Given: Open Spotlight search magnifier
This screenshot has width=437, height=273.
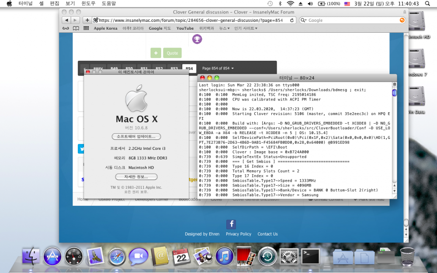Looking at the screenshot, I should pos(427,3).
